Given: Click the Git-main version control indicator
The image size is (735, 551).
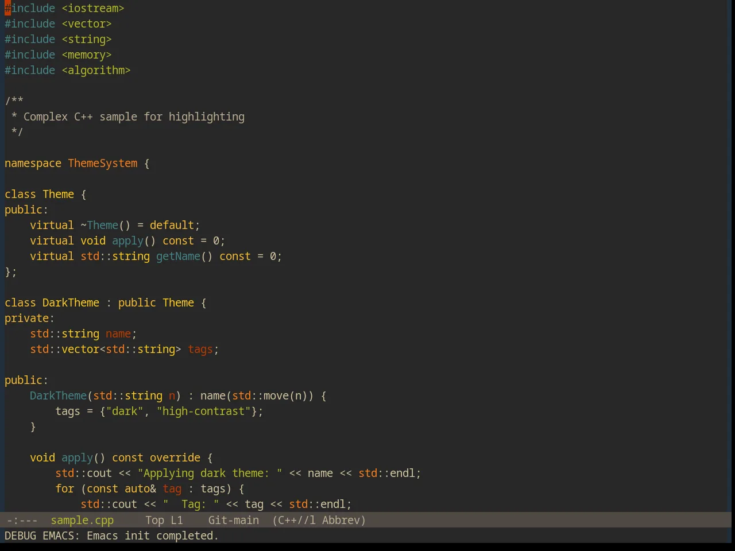Looking at the screenshot, I should 234,521.
